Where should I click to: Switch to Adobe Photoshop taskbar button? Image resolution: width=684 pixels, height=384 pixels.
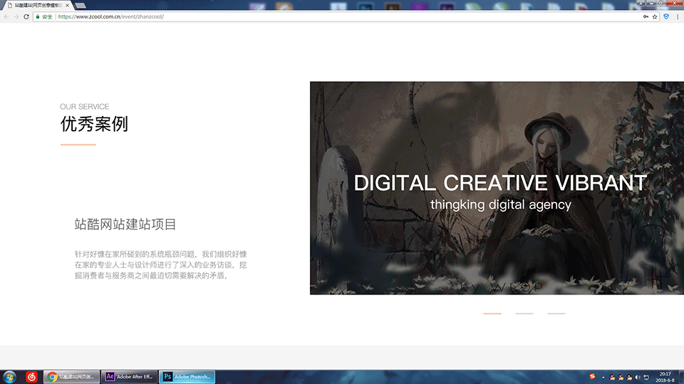187,377
